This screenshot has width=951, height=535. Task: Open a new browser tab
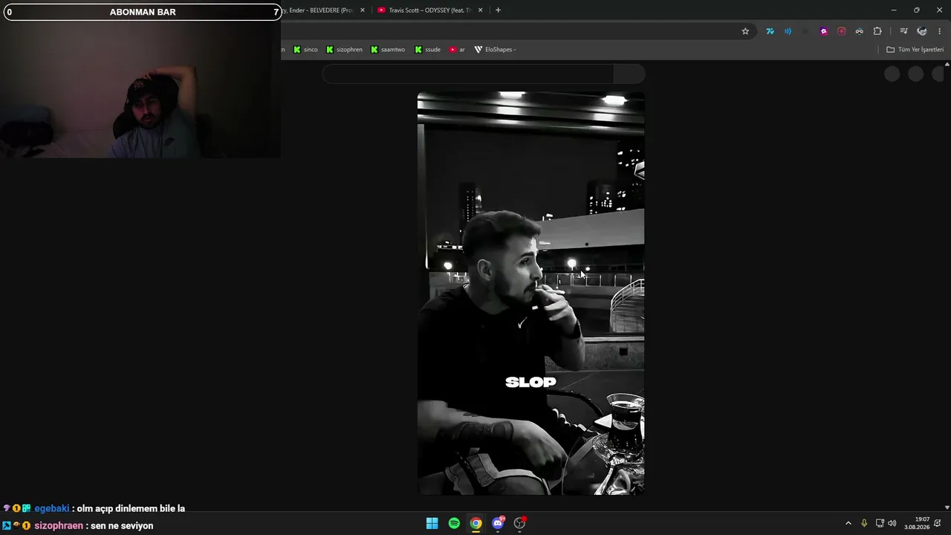pos(498,10)
